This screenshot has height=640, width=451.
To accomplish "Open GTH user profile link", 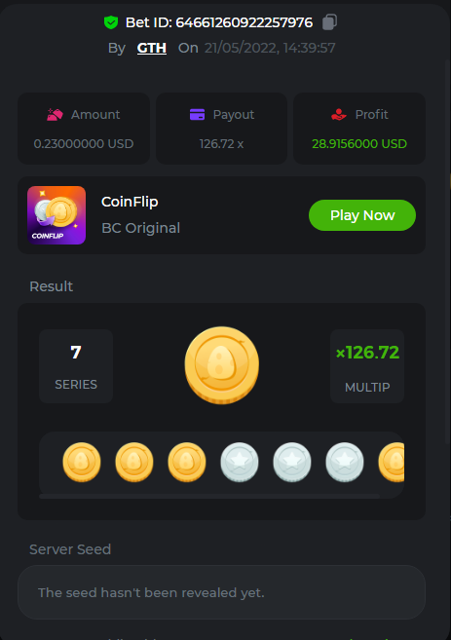I will [151, 48].
